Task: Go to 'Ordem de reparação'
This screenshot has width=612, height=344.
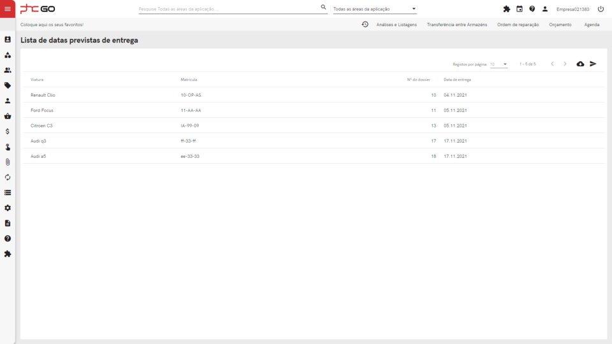Action: 518,25
